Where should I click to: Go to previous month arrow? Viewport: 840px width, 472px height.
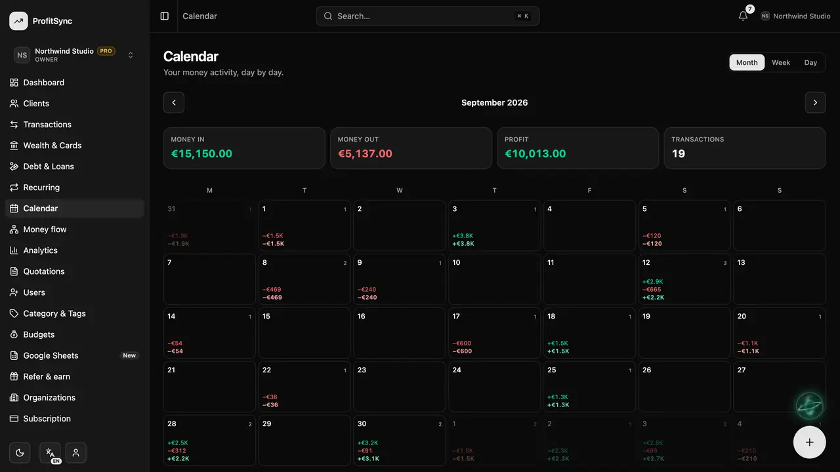174,102
